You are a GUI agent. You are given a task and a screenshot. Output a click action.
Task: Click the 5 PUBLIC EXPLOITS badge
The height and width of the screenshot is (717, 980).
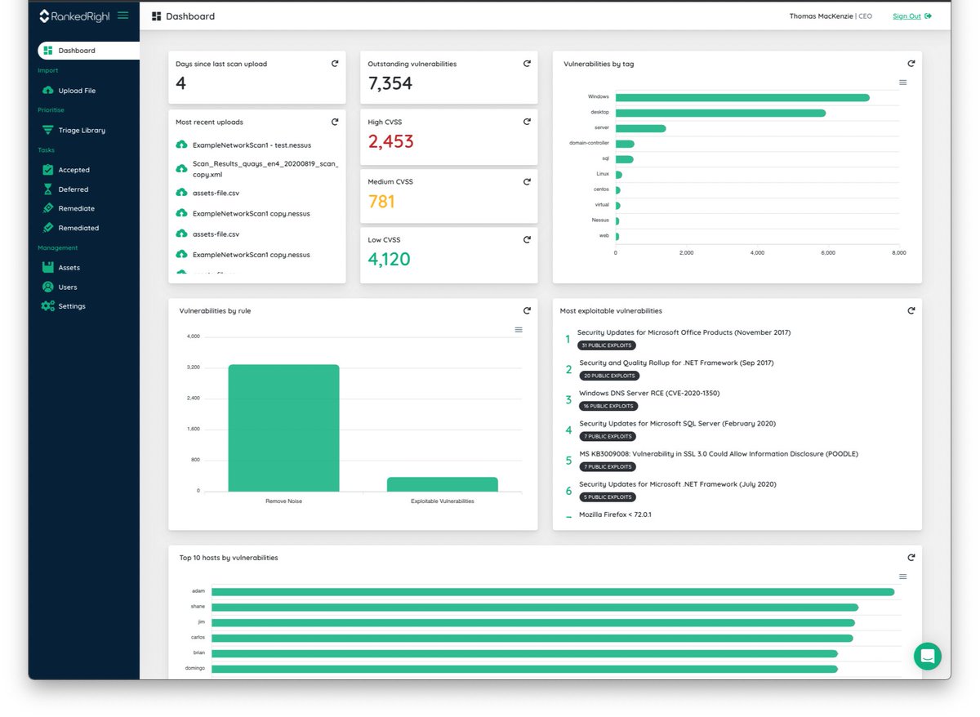click(x=607, y=497)
